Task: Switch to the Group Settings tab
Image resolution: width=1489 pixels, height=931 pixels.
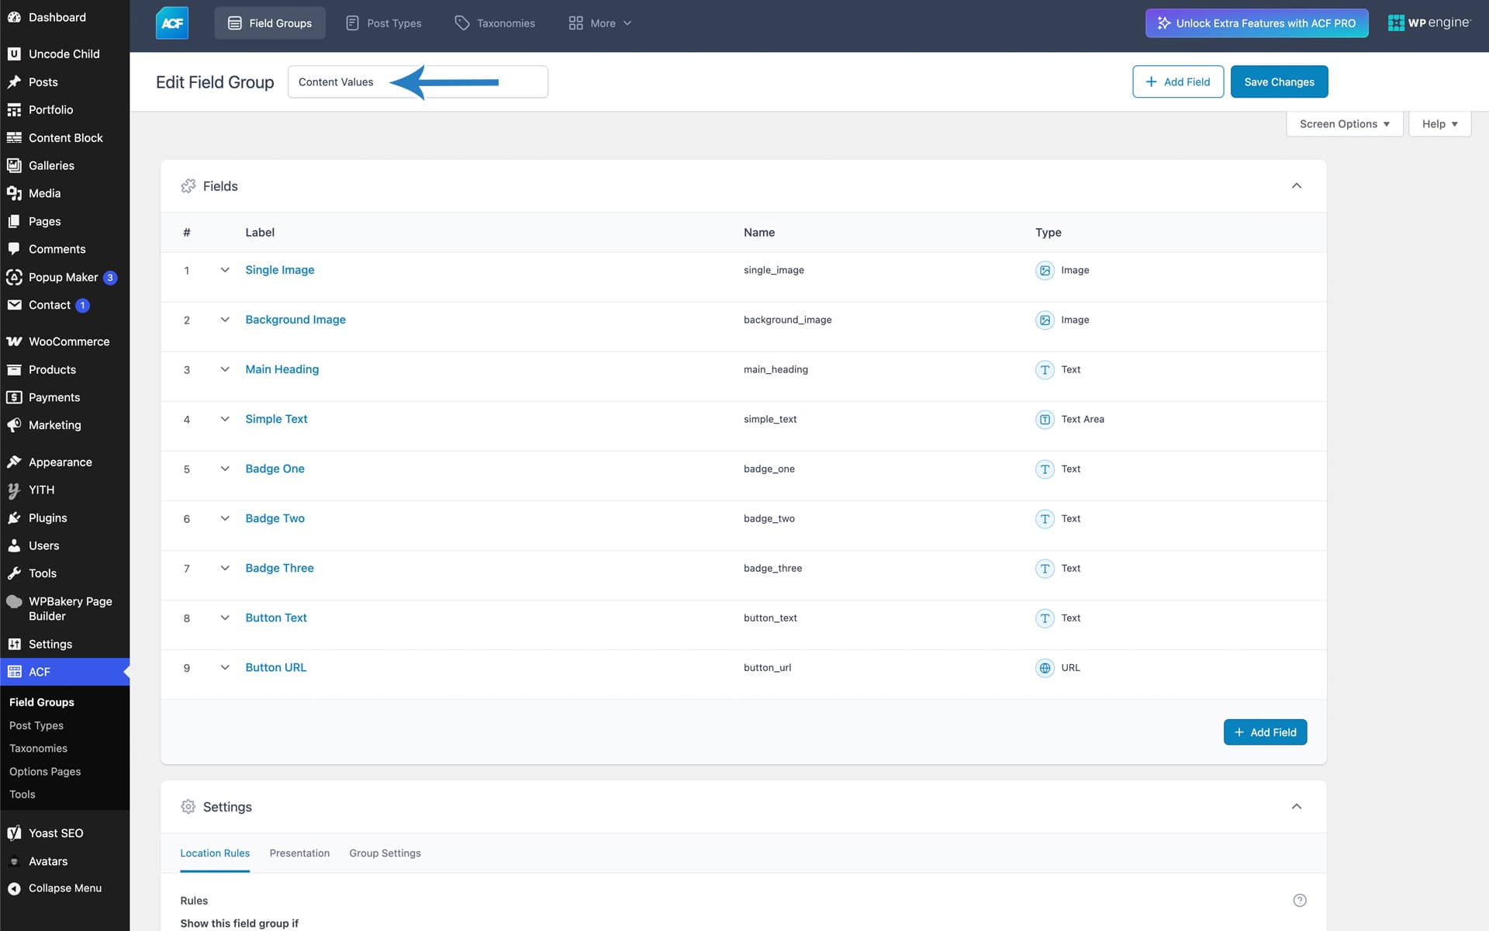Action: (x=385, y=853)
